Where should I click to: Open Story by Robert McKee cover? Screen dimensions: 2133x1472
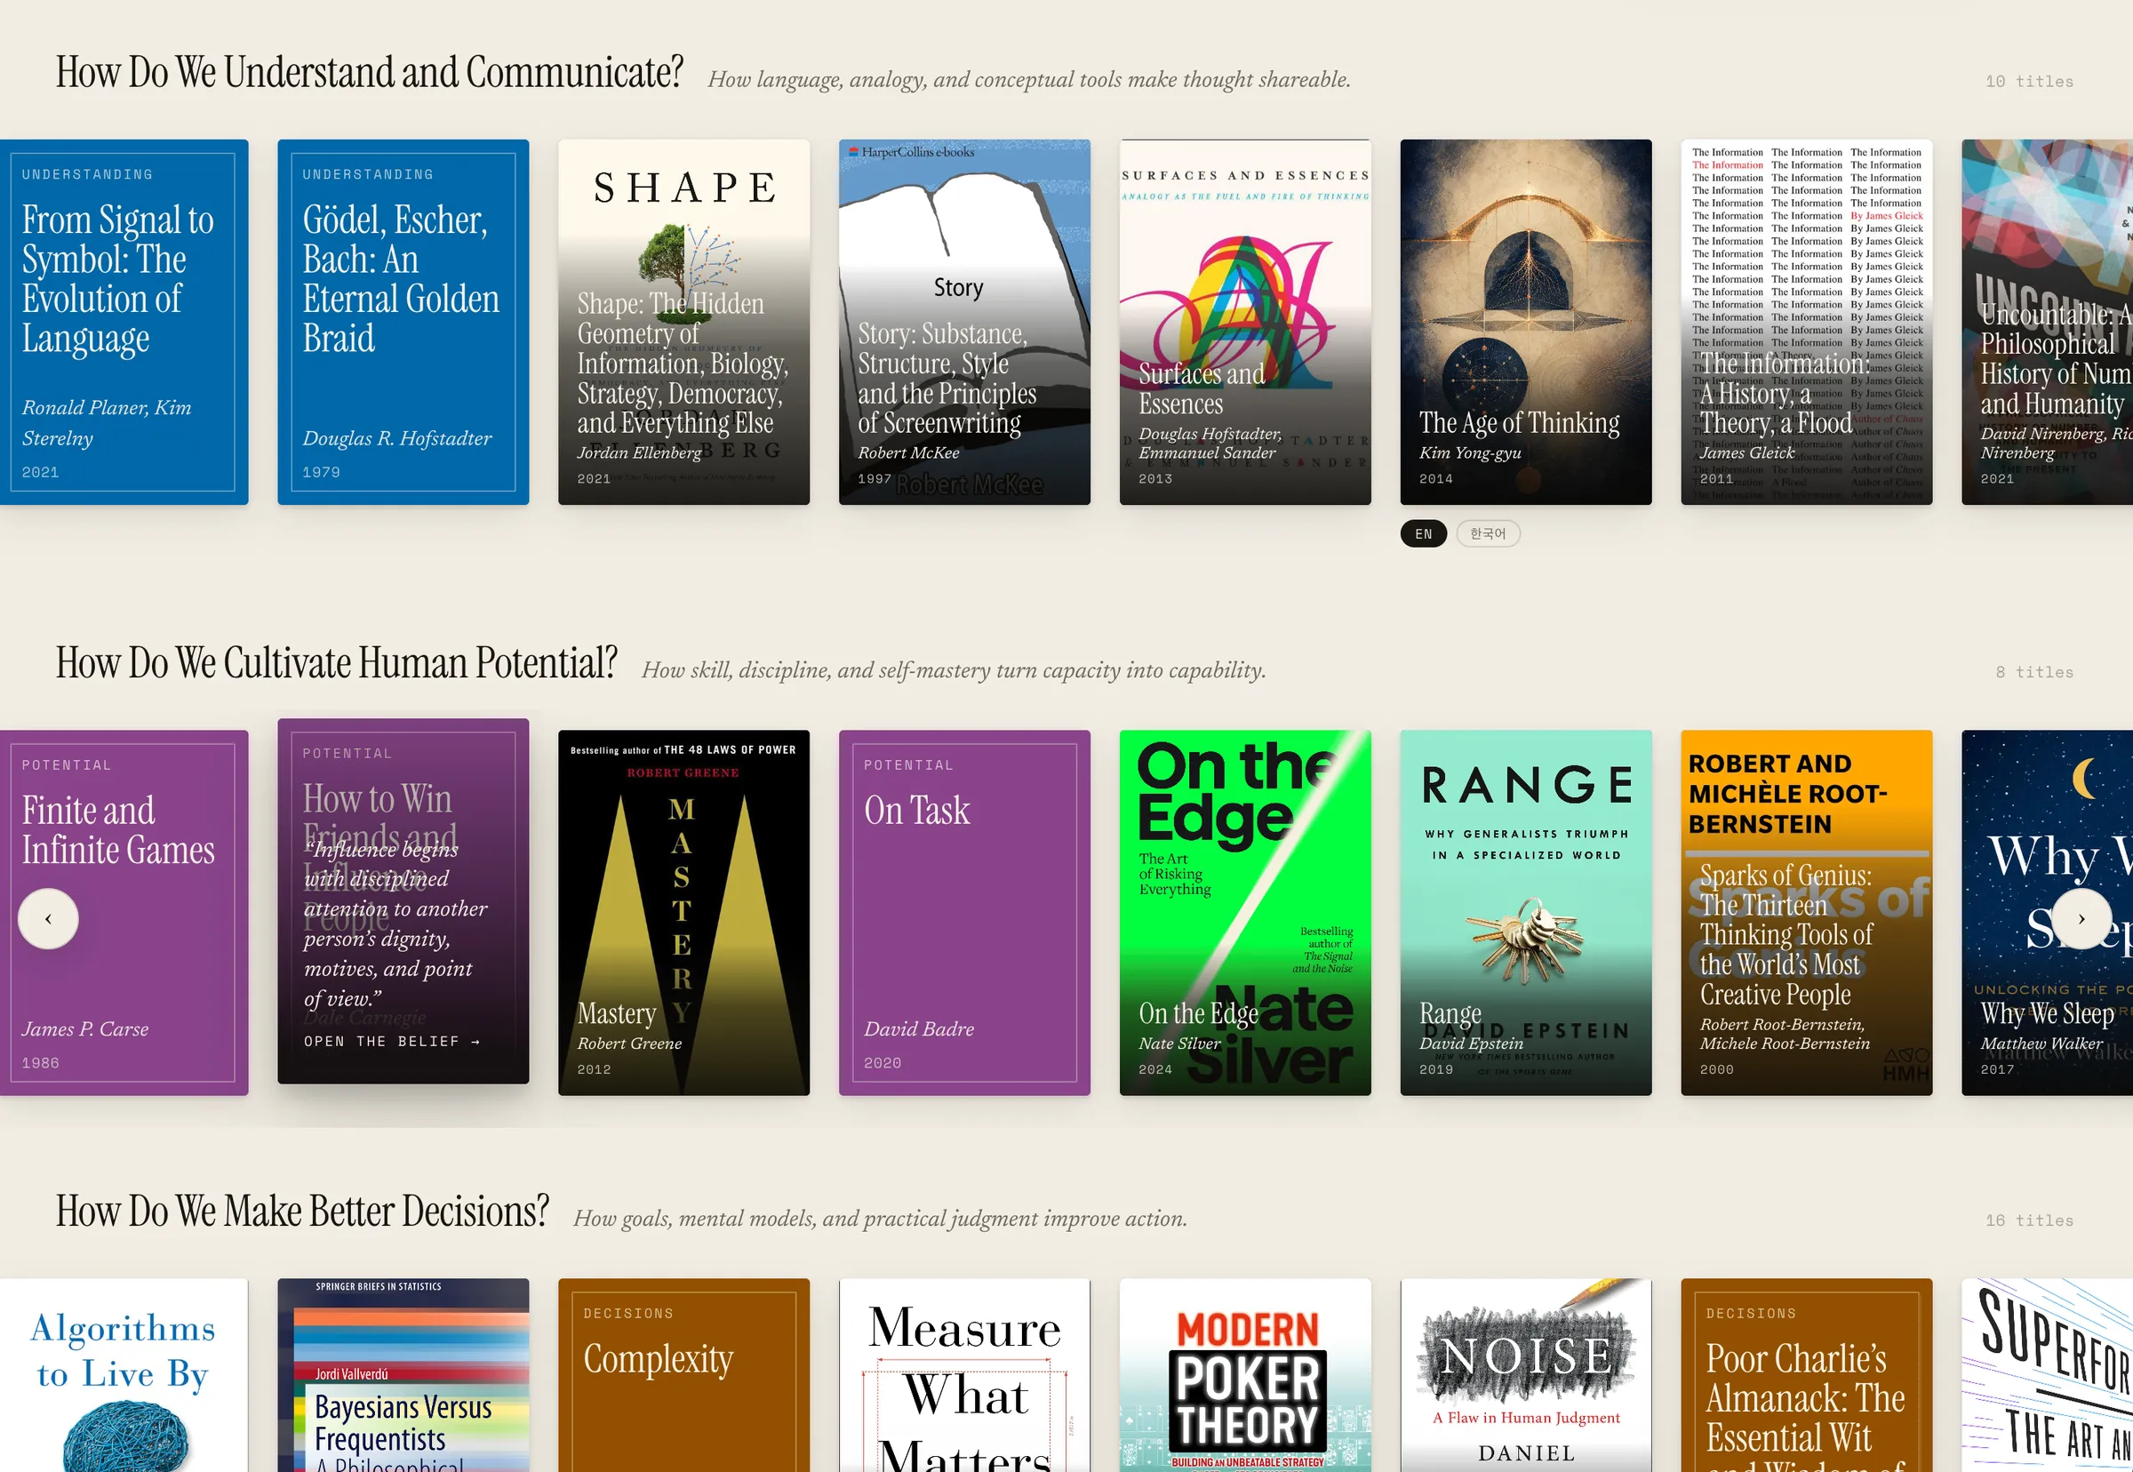click(964, 322)
